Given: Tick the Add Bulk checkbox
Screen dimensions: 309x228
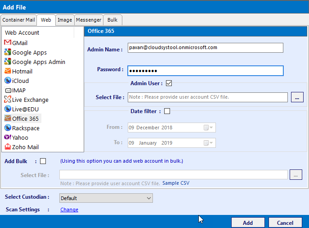Looking at the screenshot, I should point(43,161).
